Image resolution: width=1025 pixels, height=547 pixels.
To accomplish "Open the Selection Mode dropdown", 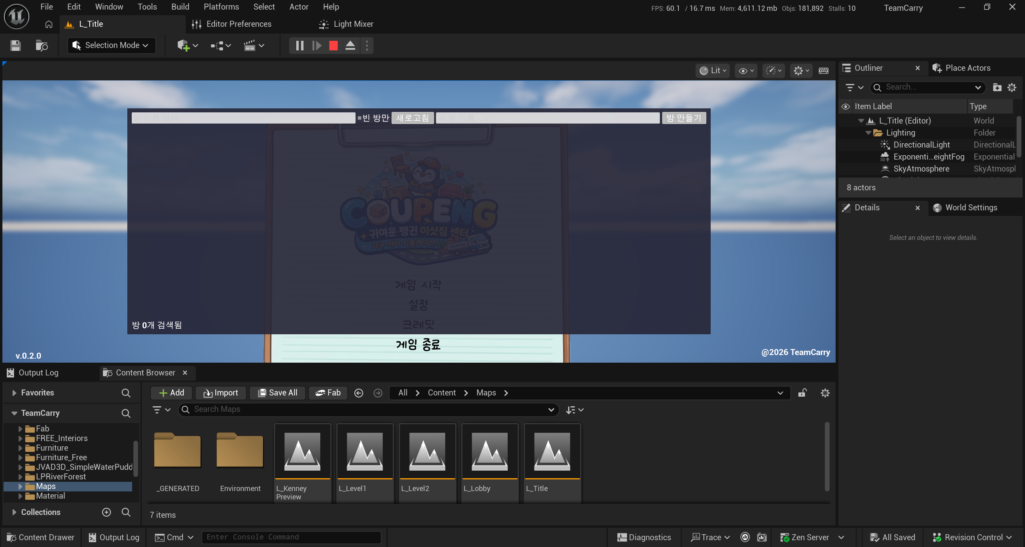I will [x=112, y=46].
